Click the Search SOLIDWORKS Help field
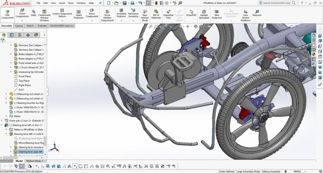The image size is (323, 173). coord(277,3)
